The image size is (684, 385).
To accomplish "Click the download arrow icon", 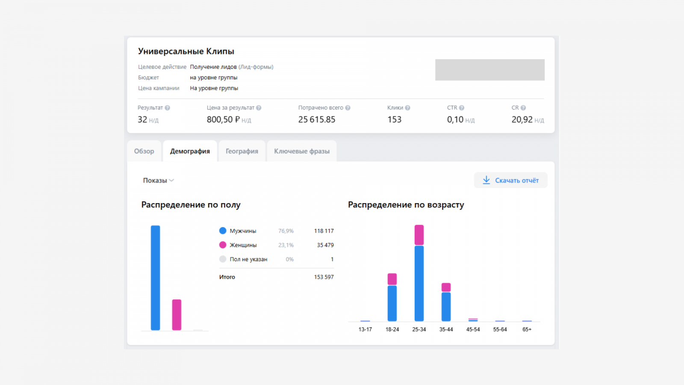I will (x=486, y=180).
